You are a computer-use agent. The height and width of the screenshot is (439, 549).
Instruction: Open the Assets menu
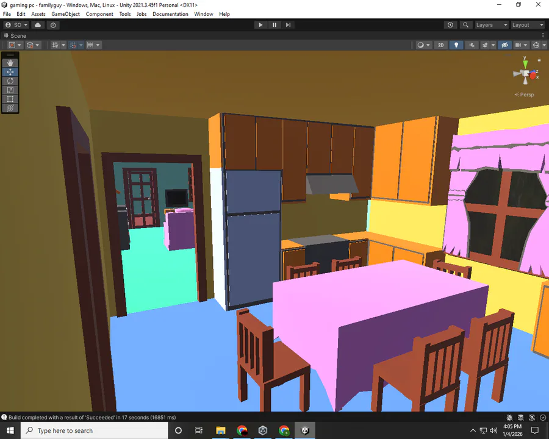(38, 14)
